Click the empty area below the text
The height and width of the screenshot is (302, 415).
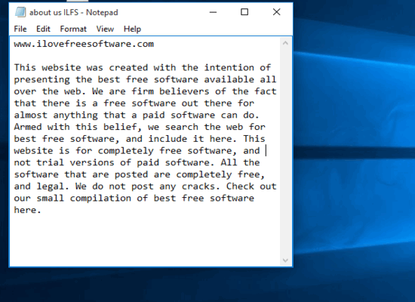pyautogui.click(x=145, y=240)
